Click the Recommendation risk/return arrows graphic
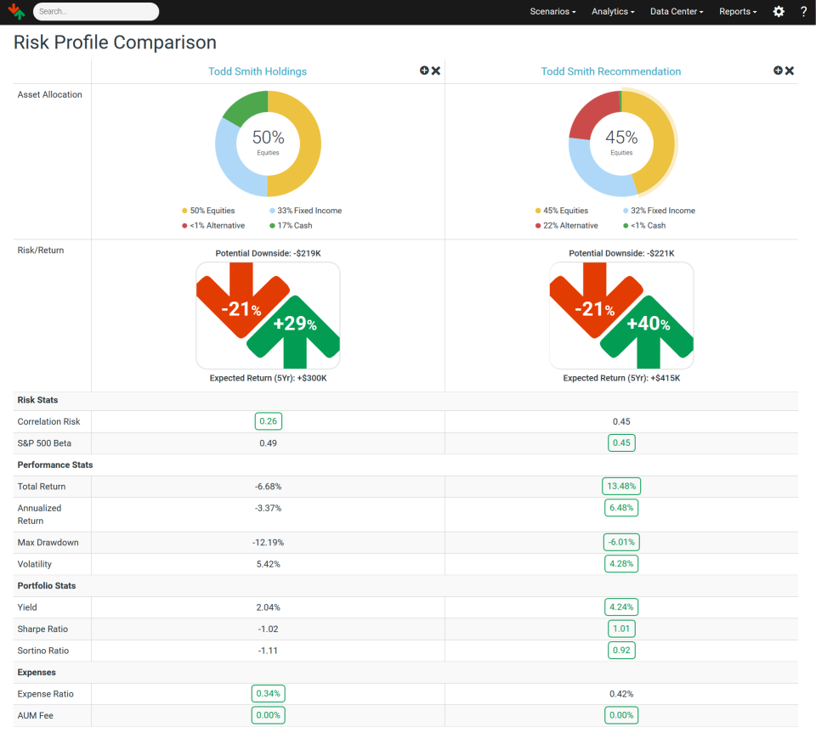 pyautogui.click(x=621, y=314)
